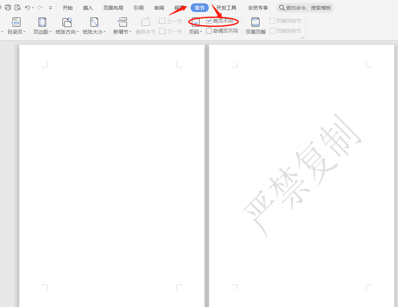Go to previous section 上一节
The width and height of the screenshot is (398, 307).
tap(170, 21)
